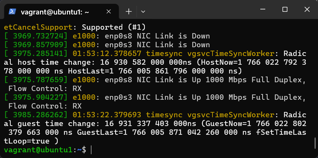Open a new tab with the plus button

point(128,12)
